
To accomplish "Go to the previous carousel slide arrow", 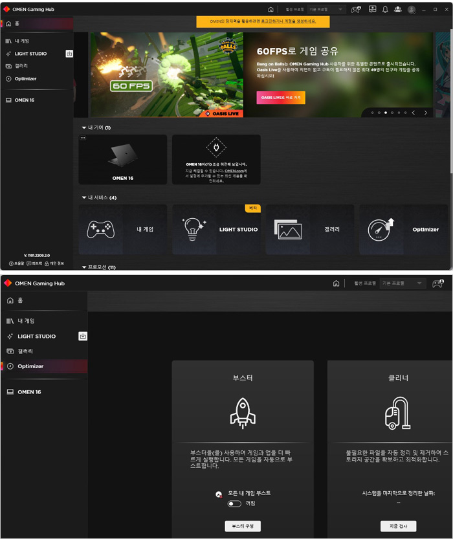I will pyautogui.click(x=414, y=113).
